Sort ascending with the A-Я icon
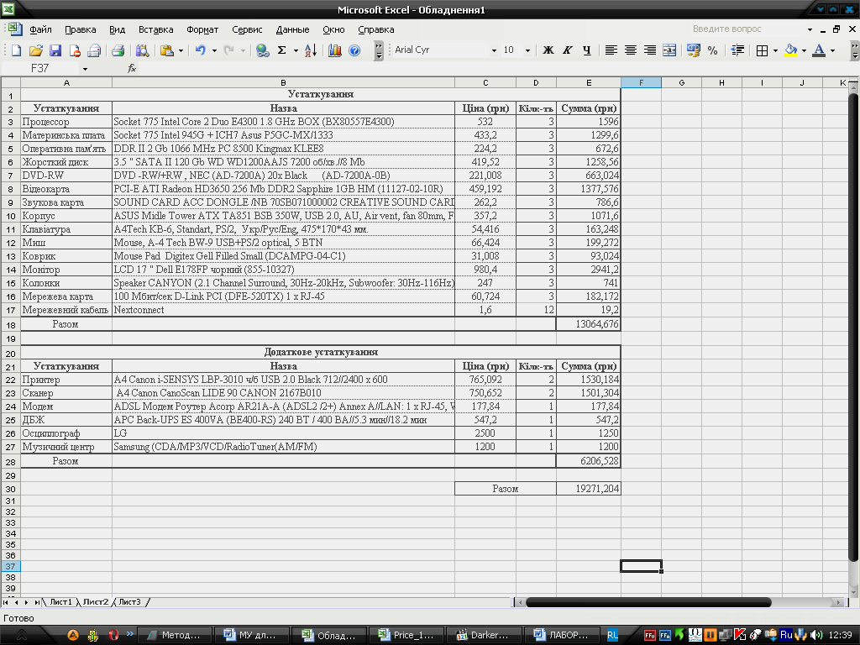 coord(311,50)
